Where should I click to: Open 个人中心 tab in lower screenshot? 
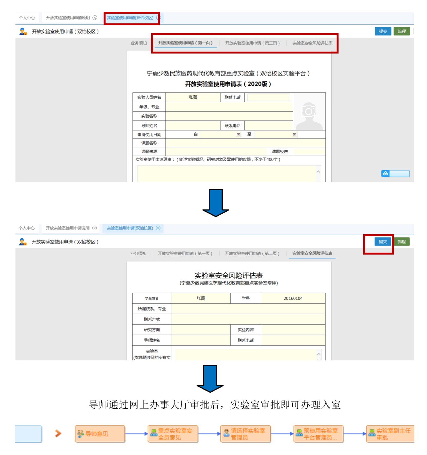[27, 228]
